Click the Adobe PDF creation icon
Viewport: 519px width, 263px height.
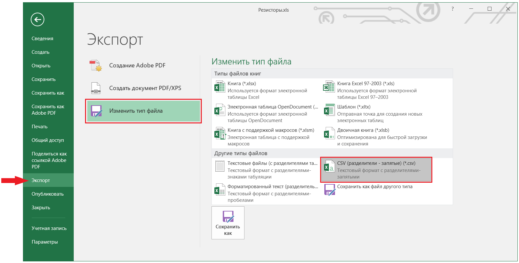pos(96,65)
